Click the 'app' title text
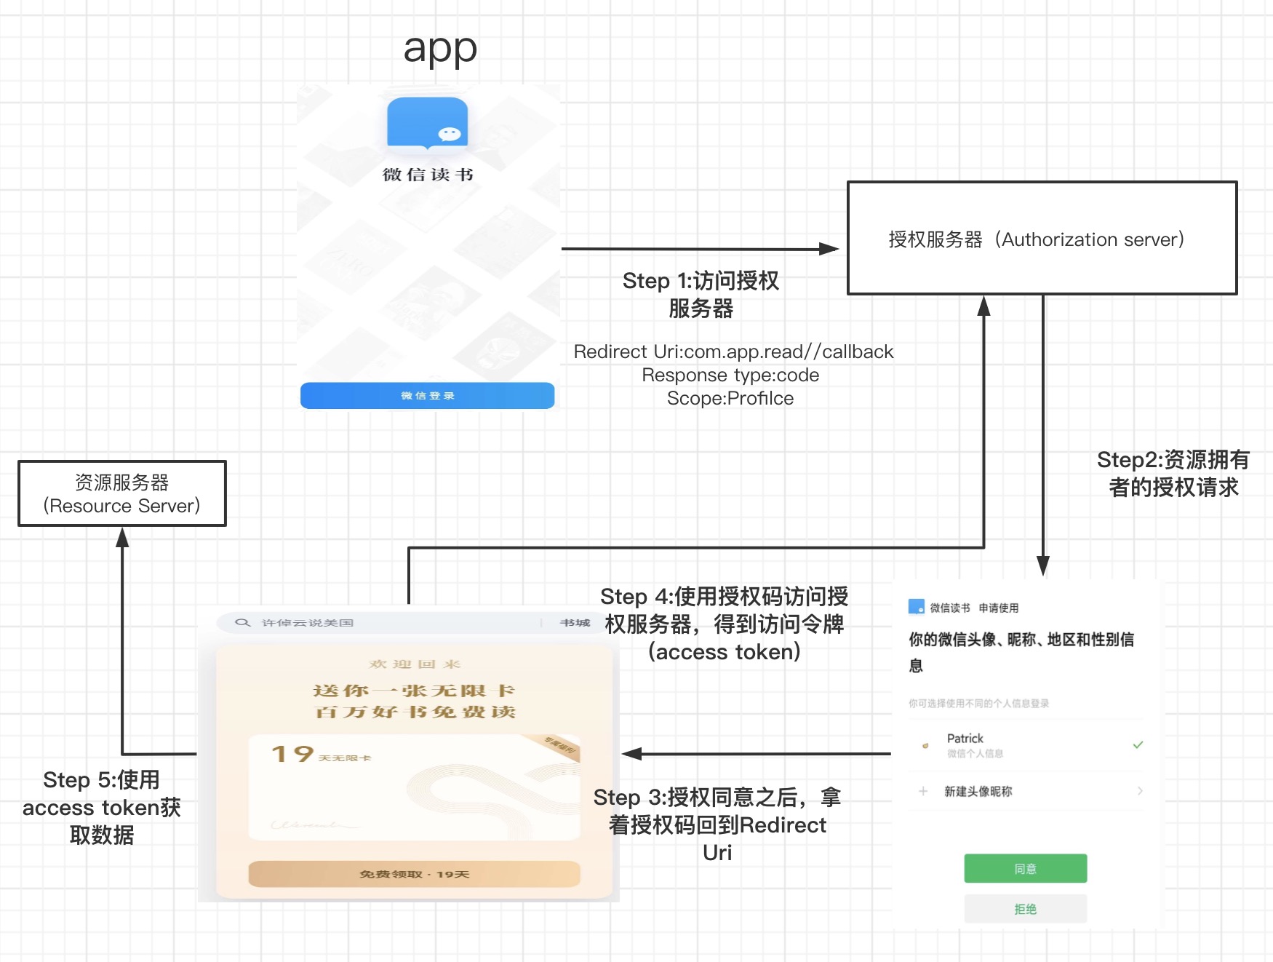Image resolution: width=1273 pixels, height=962 pixels. pos(440,49)
